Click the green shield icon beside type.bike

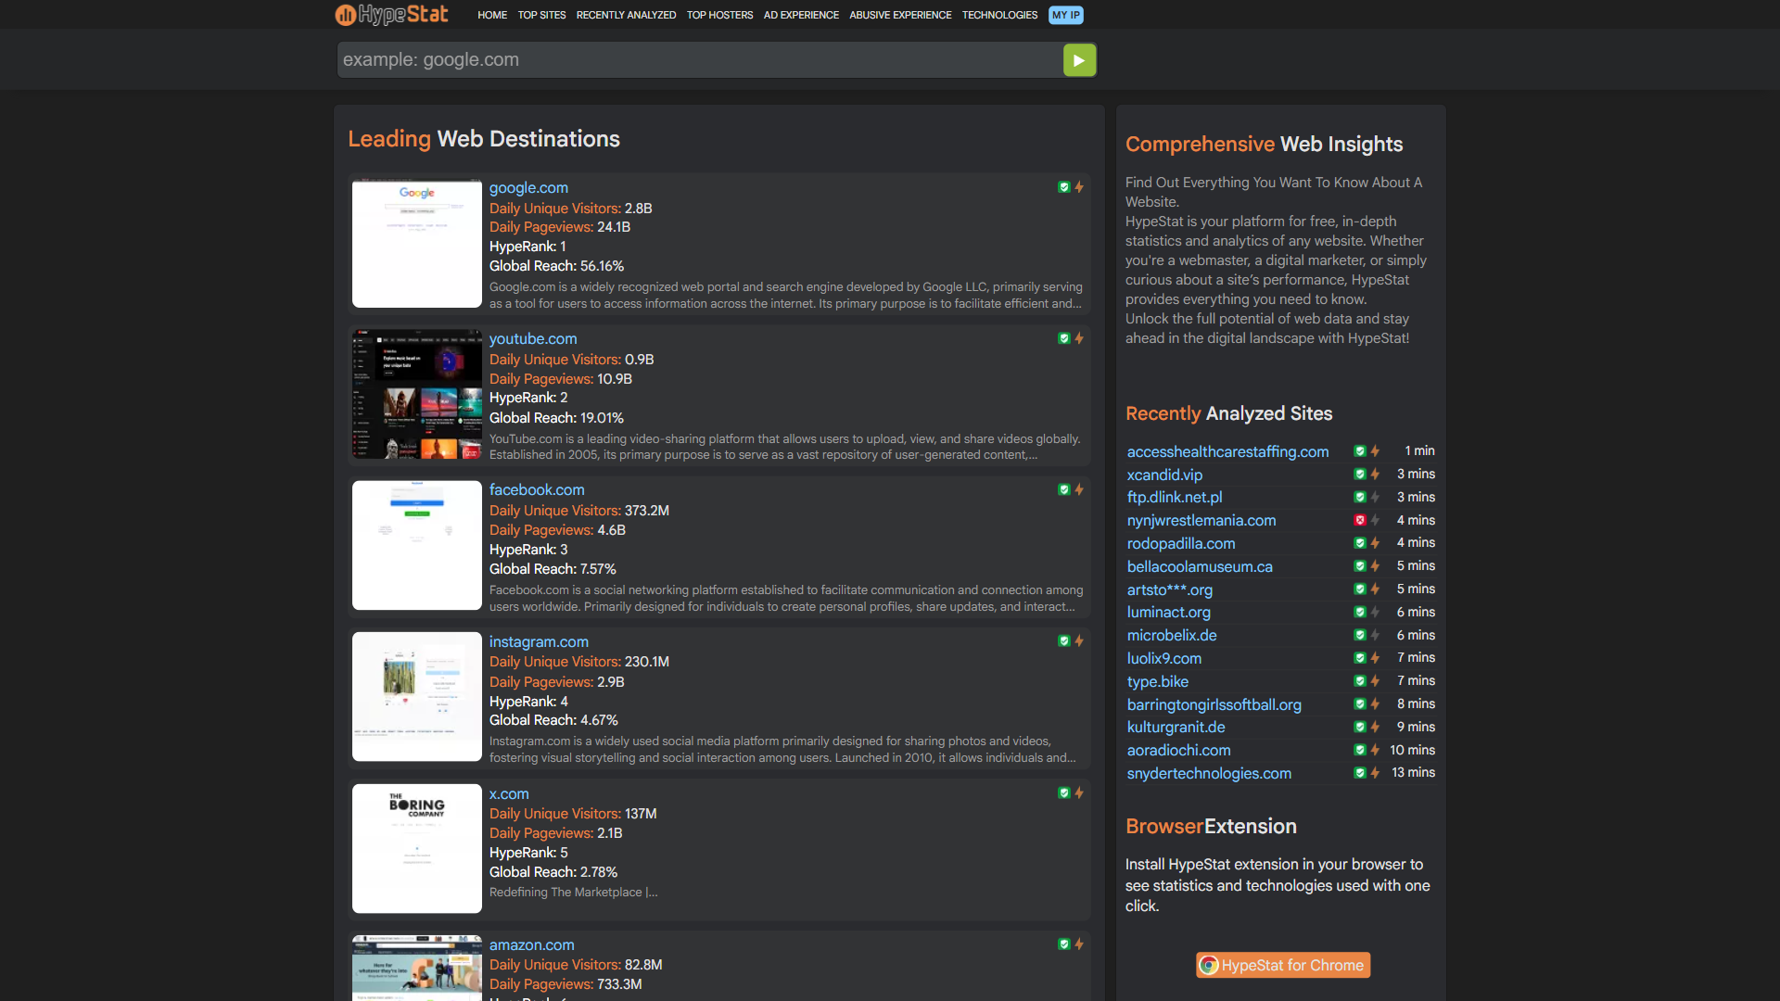click(1360, 680)
